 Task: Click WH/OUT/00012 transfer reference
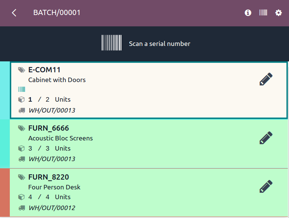click(52, 208)
